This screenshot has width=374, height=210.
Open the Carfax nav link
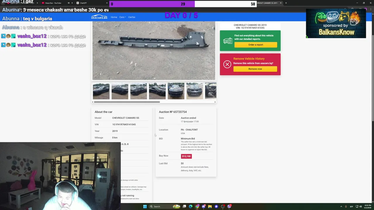[132, 17]
